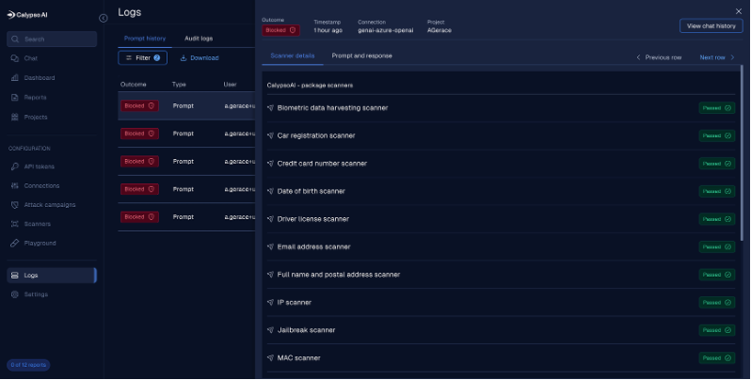Click the Dashboard chart icon
Screen dimensions: 751x380
click(x=14, y=78)
